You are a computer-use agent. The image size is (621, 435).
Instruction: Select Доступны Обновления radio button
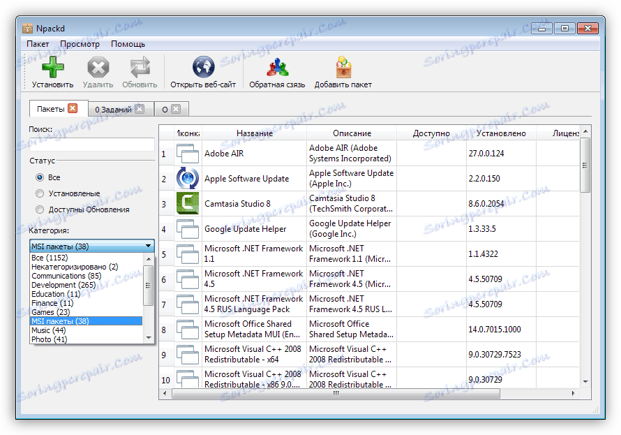click(40, 209)
